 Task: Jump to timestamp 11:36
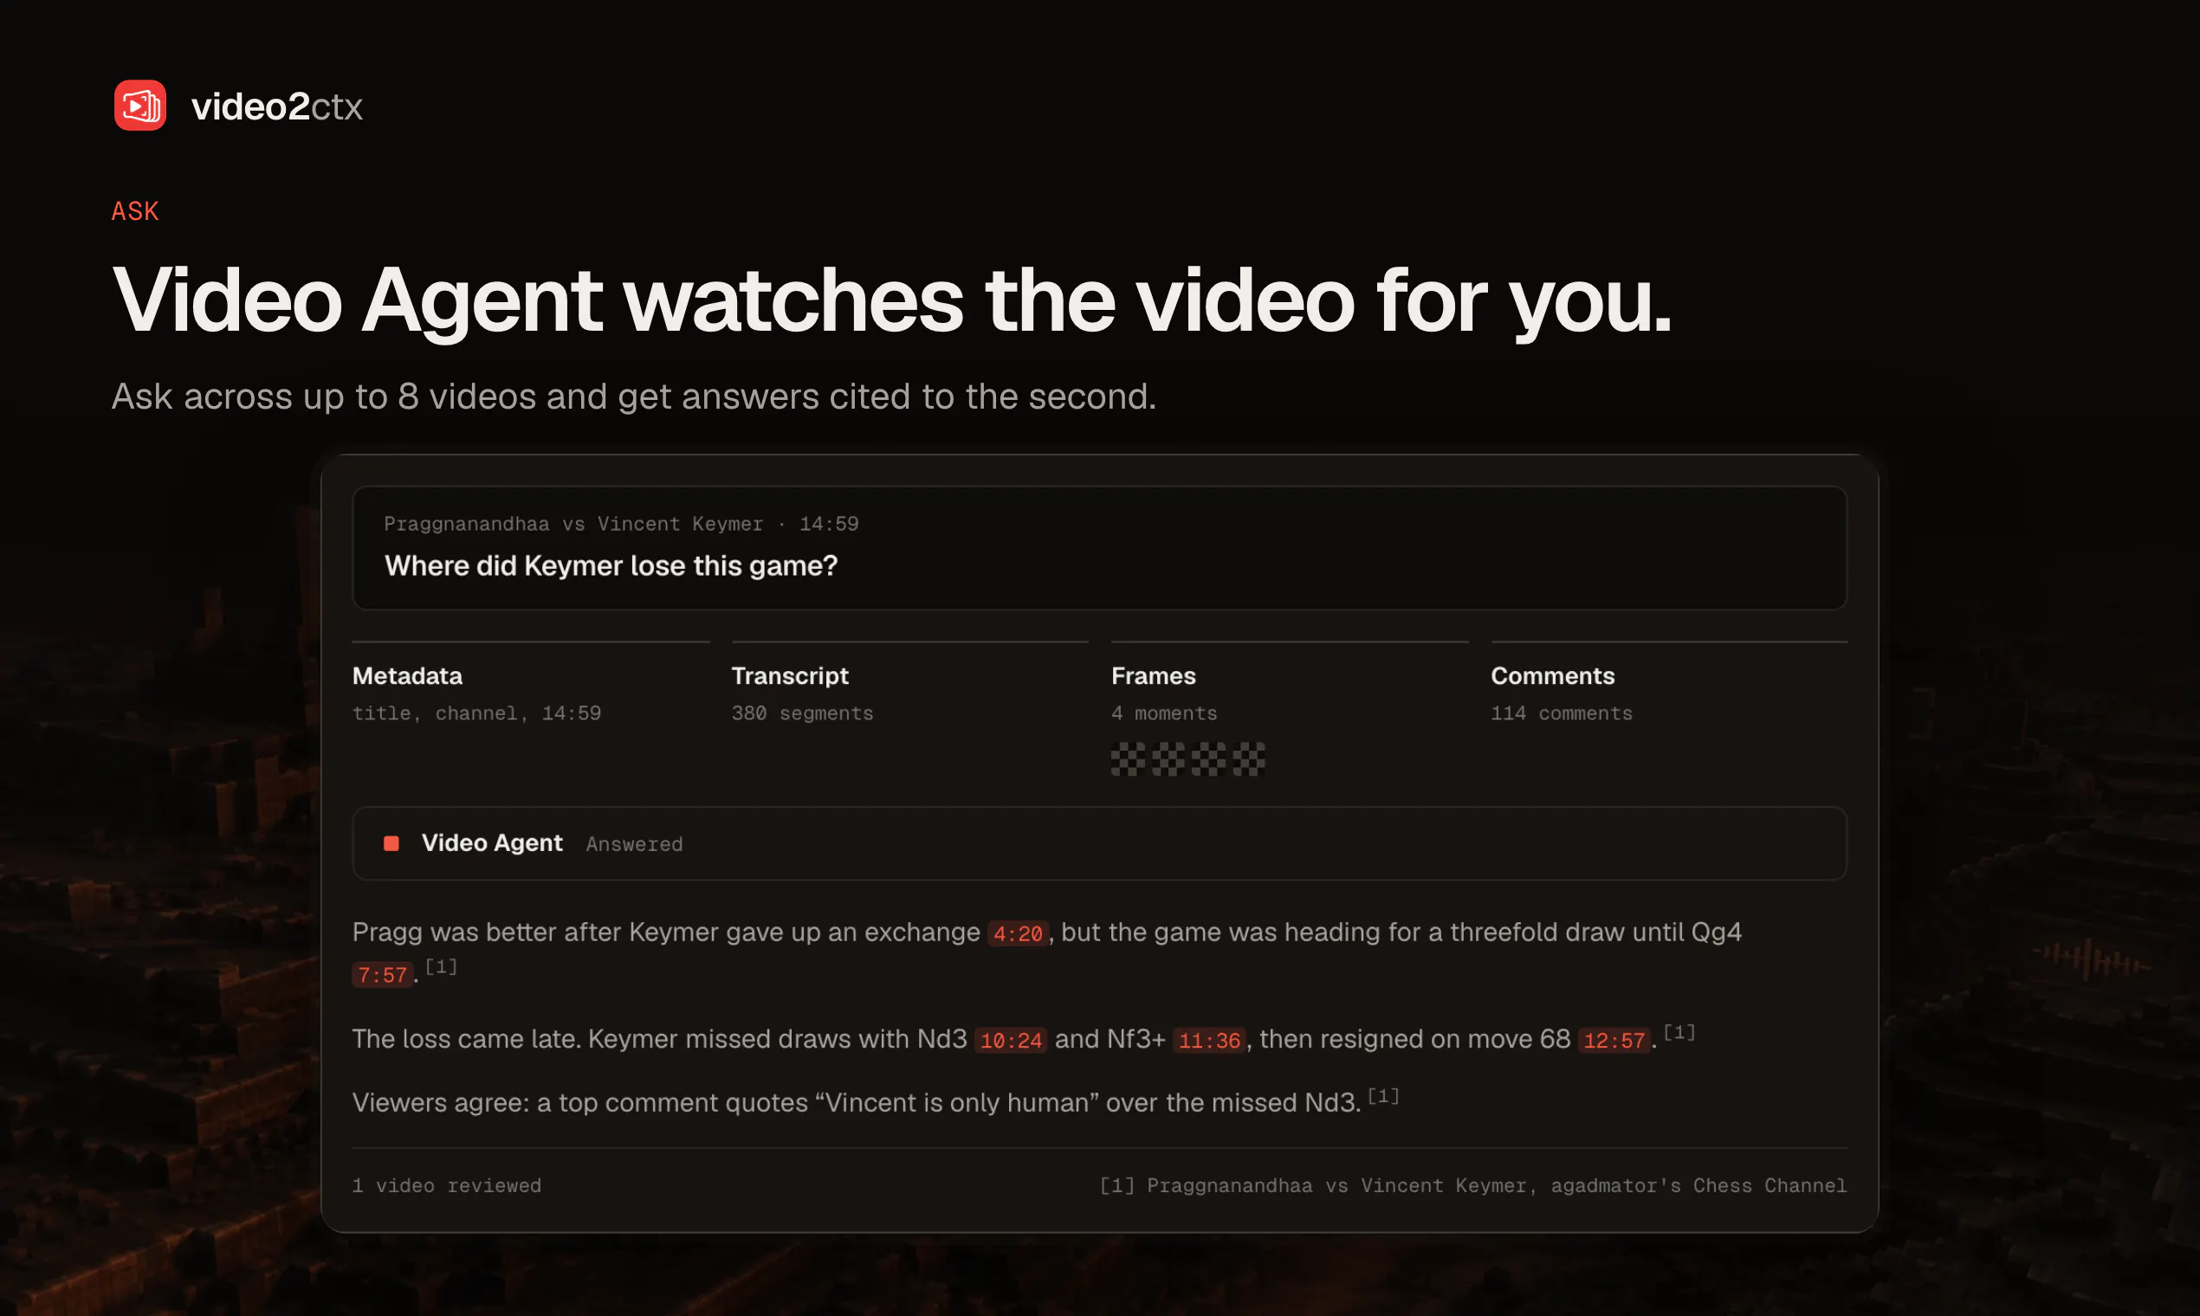1209,1040
